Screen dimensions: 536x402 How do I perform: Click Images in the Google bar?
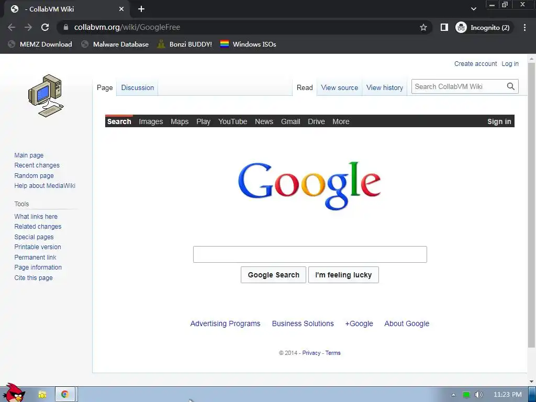[x=151, y=121]
